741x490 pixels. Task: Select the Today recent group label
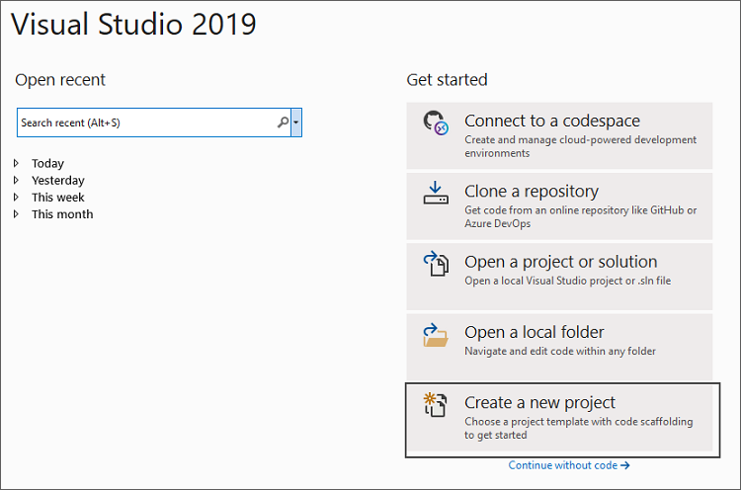tap(47, 163)
